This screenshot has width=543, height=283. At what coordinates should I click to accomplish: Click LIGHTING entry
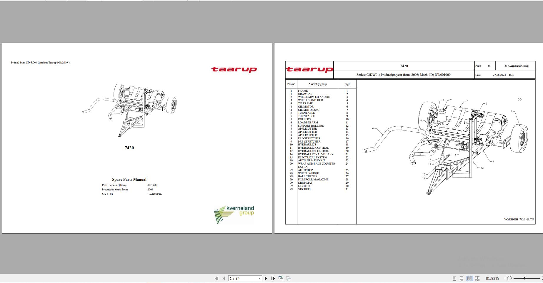pyautogui.click(x=304, y=186)
